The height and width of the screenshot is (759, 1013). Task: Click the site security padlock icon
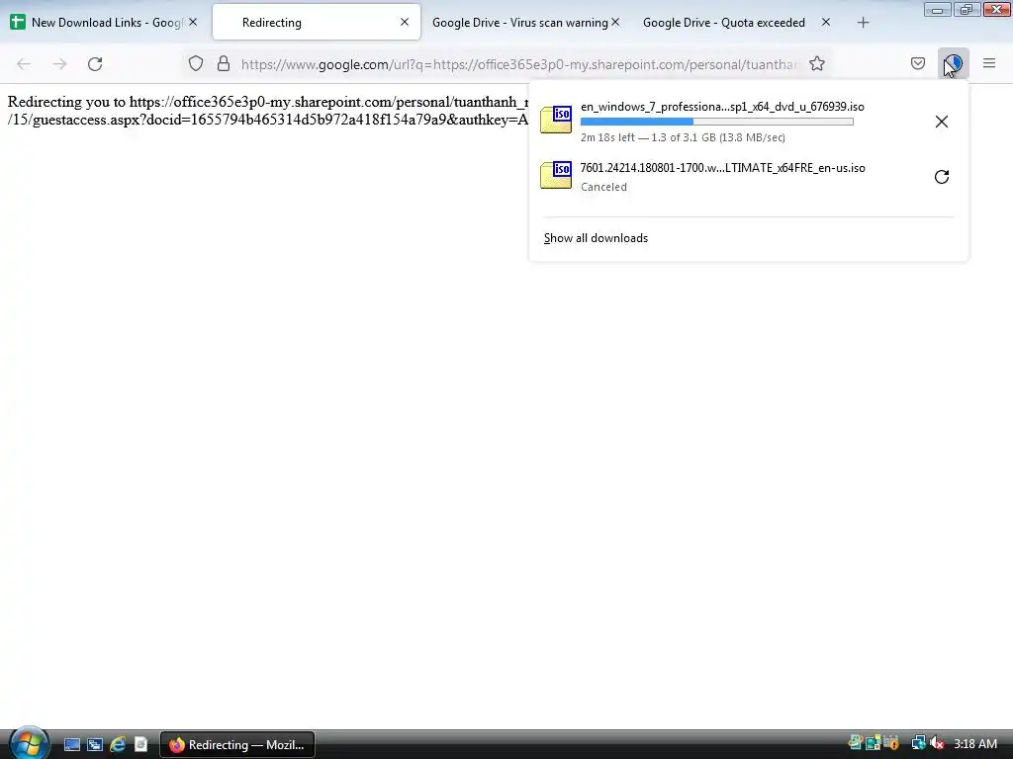click(224, 63)
